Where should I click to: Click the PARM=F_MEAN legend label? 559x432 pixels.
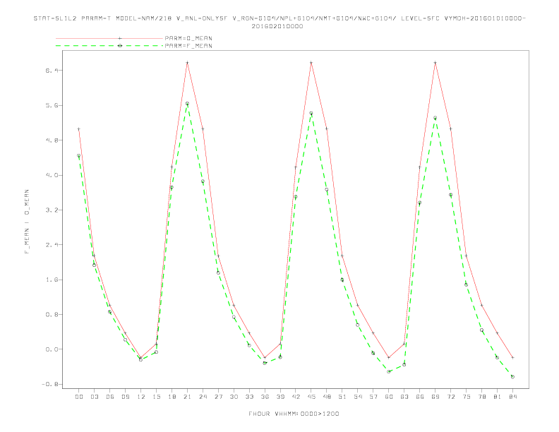click(x=188, y=46)
